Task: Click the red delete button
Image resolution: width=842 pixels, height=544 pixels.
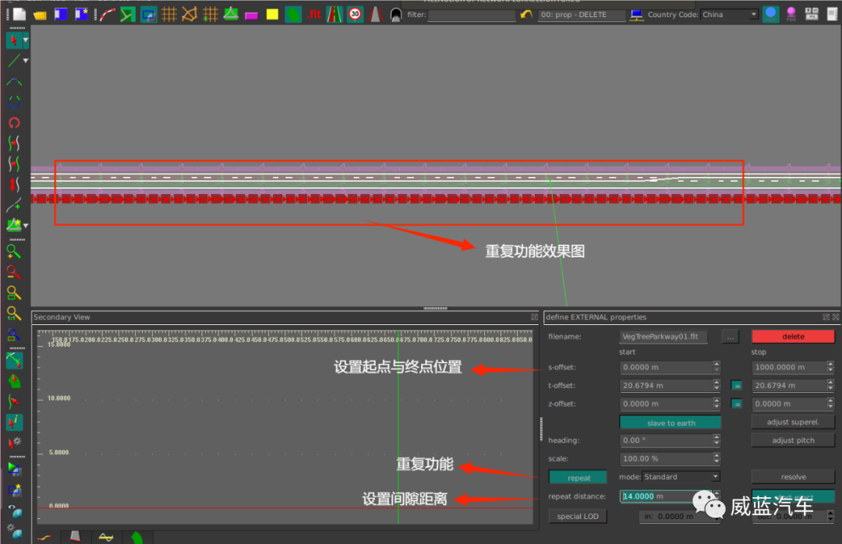Action: click(793, 337)
